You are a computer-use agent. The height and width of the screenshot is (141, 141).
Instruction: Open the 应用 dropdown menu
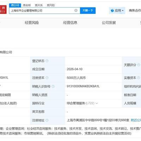(117, 11)
